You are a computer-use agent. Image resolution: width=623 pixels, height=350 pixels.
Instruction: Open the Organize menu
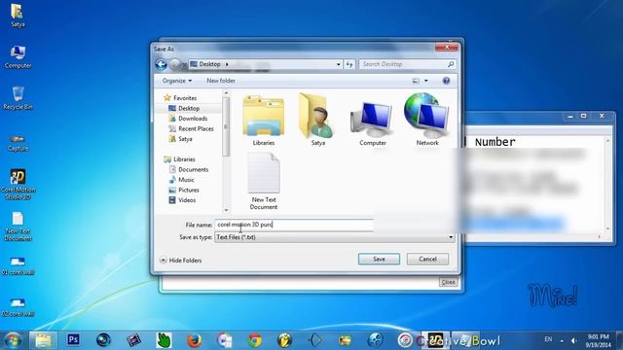(177, 81)
